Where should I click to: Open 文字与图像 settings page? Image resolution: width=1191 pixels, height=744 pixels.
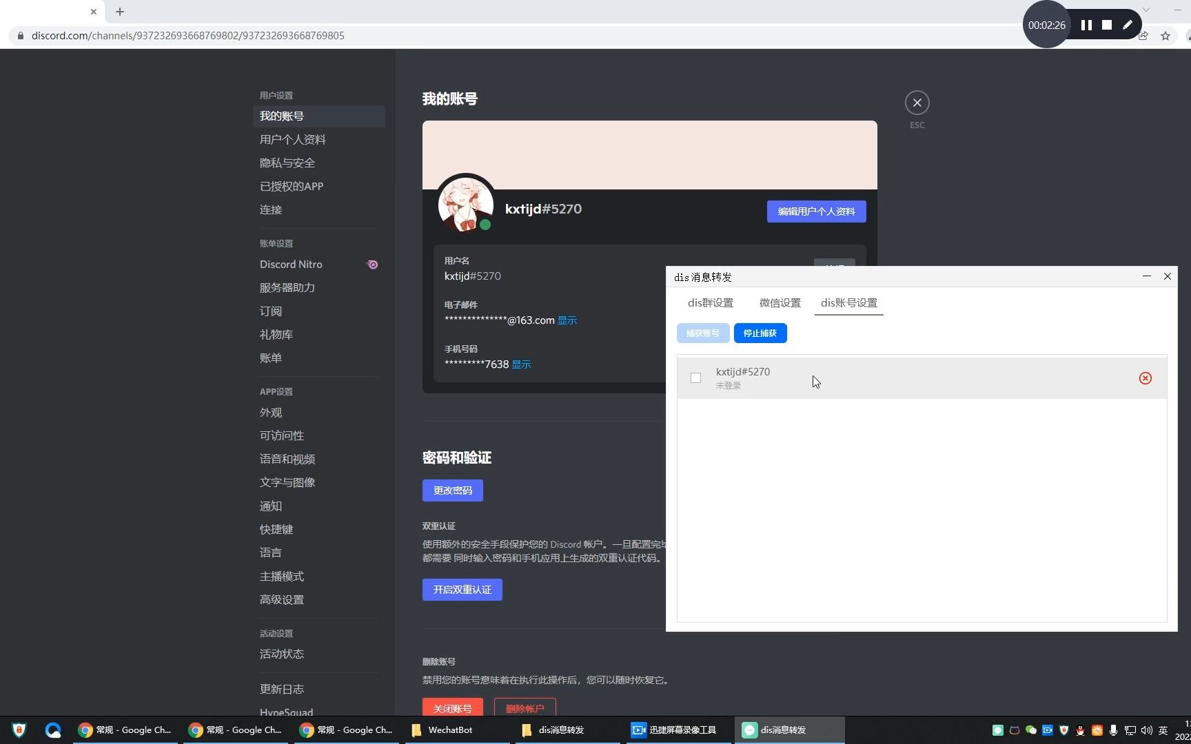click(318, 483)
